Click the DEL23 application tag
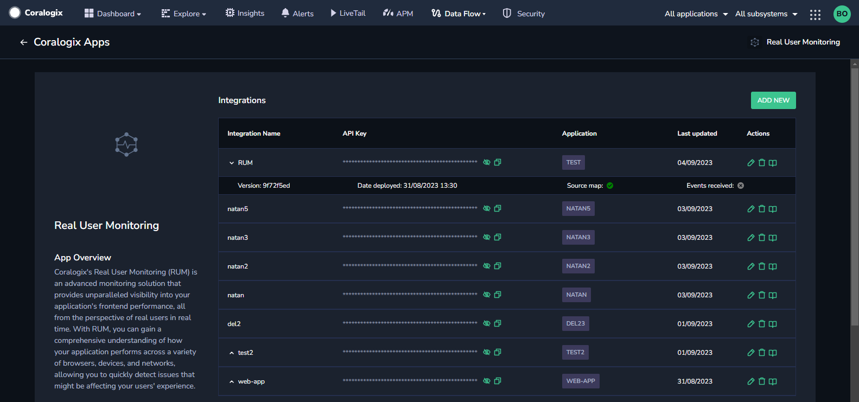Viewport: 859px width, 402px height. pos(576,323)
